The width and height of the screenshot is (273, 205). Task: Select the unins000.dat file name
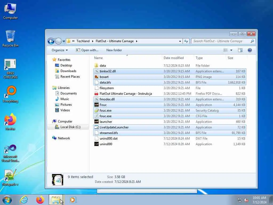(109, 139)
